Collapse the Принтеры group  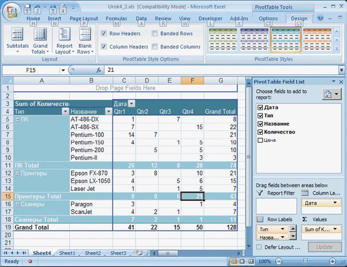coord(17,173)
